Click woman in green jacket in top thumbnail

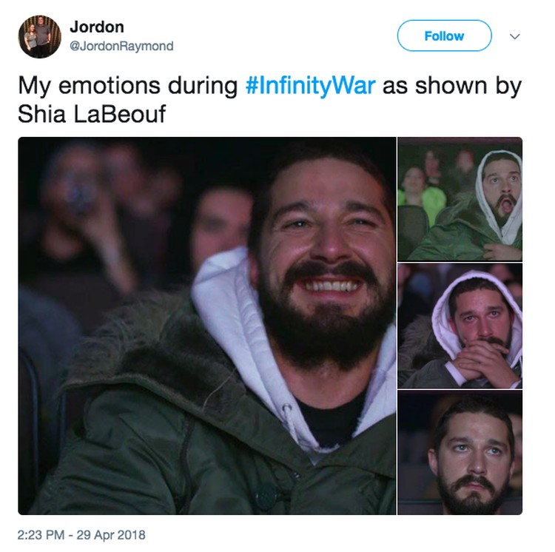[x=423, y=194]
